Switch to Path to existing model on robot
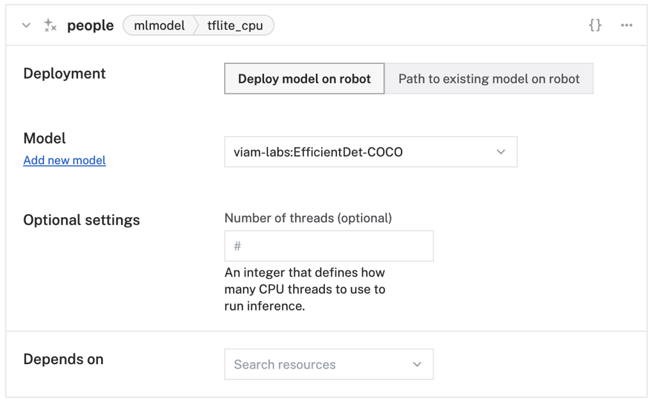The image size is (655, 405). 489,78
